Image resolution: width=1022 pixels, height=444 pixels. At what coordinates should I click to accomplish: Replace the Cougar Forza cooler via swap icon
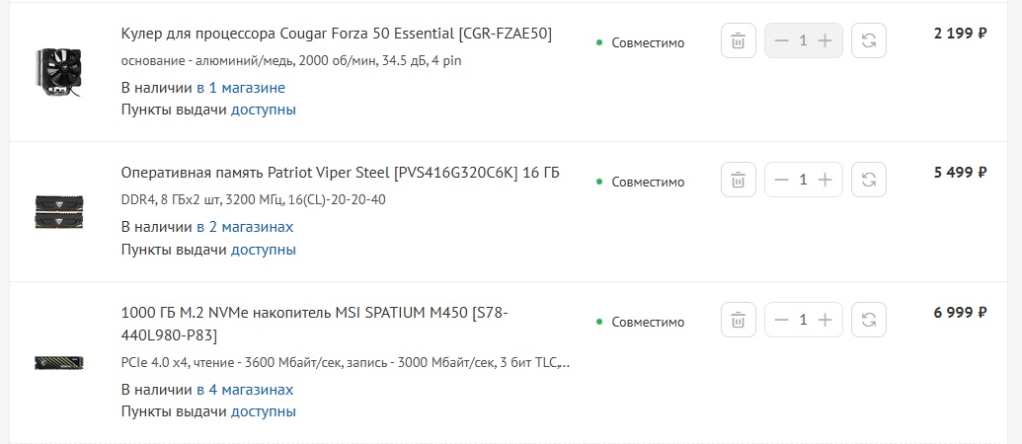tap(869, 40)
